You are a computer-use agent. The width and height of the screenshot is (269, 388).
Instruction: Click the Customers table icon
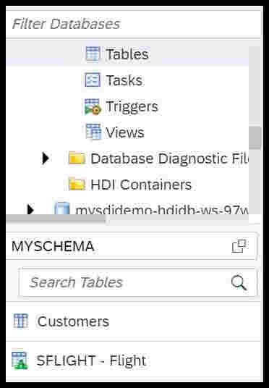(x=21, y=321)
